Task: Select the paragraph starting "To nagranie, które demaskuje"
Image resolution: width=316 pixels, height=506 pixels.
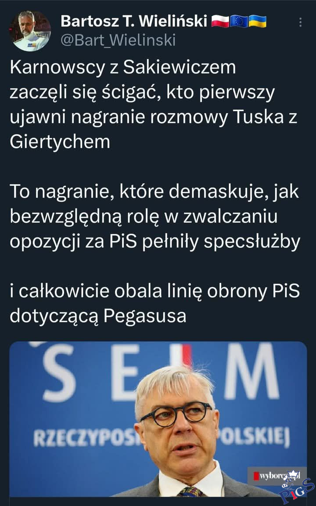Action: point(155,216)
